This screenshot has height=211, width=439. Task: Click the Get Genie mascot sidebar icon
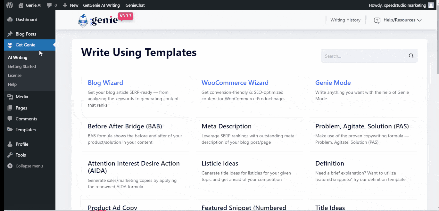coord(10,45)
